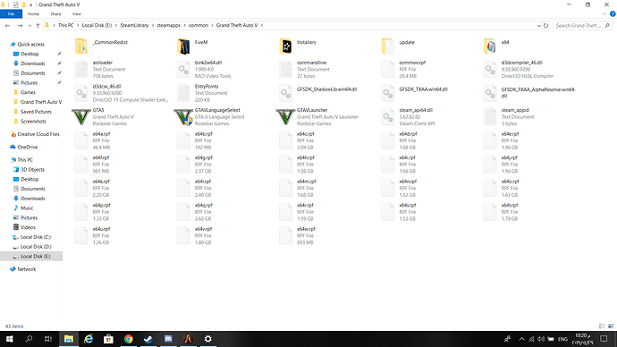Open the Installers folder icon
The width and height of the screenshot is (617, 347).
click(285, 47)
